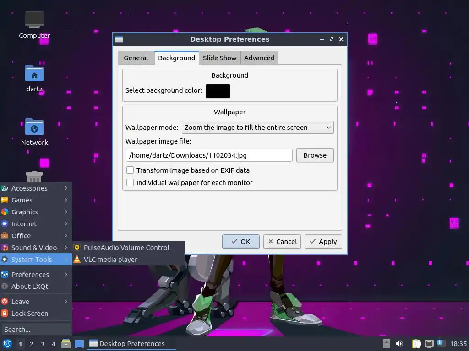Switch to workspace 4
The height and width of the screenshot is (351, 469).
(x=54, y=344)
